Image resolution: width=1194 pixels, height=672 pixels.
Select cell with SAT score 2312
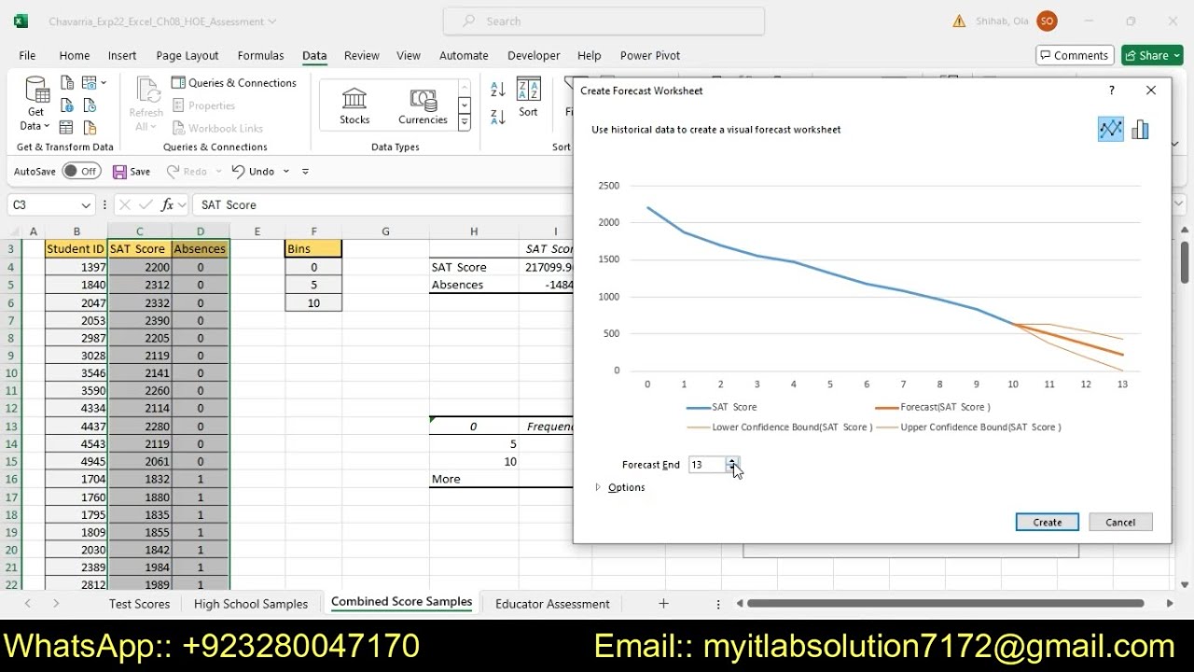tap(139, 285)
